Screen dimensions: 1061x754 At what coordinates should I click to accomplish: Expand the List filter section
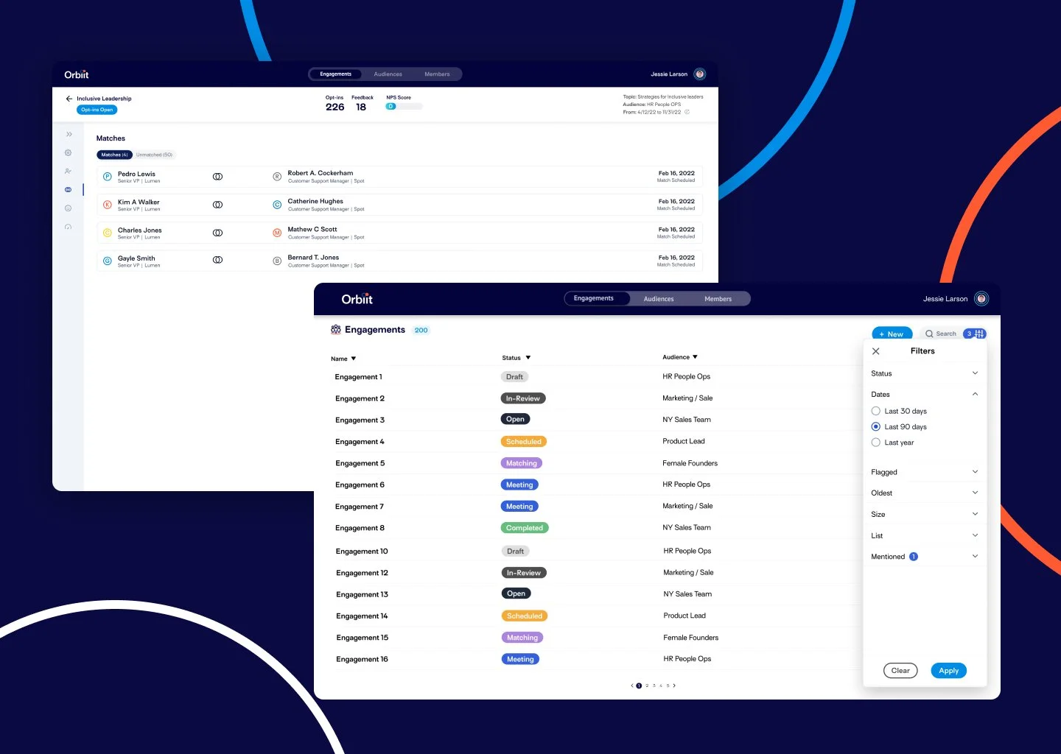point(975,535)
